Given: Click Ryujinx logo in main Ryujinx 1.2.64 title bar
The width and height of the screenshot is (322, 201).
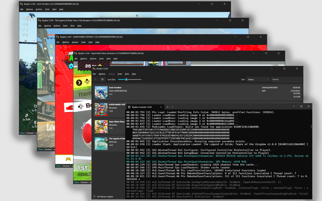Looking at the screenshot, I should [94, 68].
